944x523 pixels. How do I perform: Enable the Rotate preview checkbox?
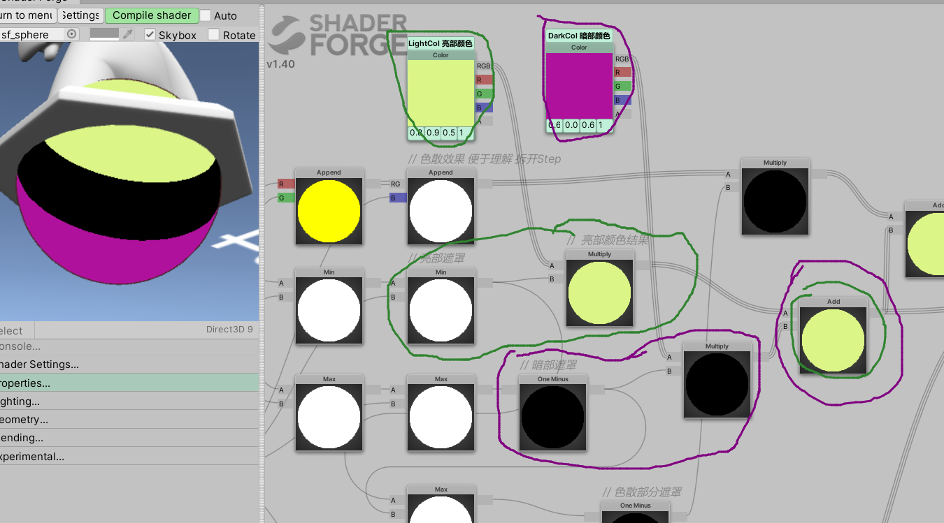coord(214,34)
